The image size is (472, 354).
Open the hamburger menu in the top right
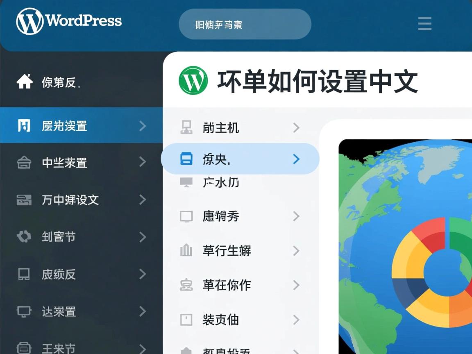424,24
